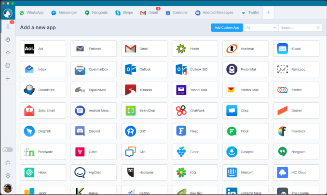Open the Android Messages tab

pyautogui.click(x=214, y=12)
